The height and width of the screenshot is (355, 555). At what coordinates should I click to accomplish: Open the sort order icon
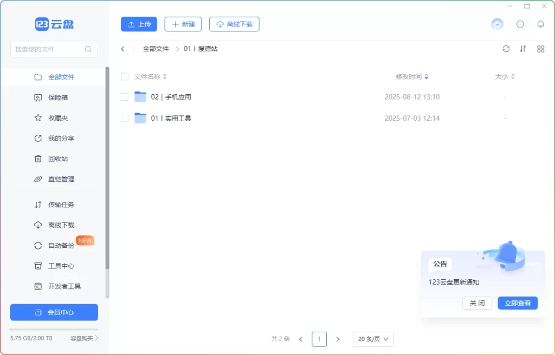coord(523,49)
